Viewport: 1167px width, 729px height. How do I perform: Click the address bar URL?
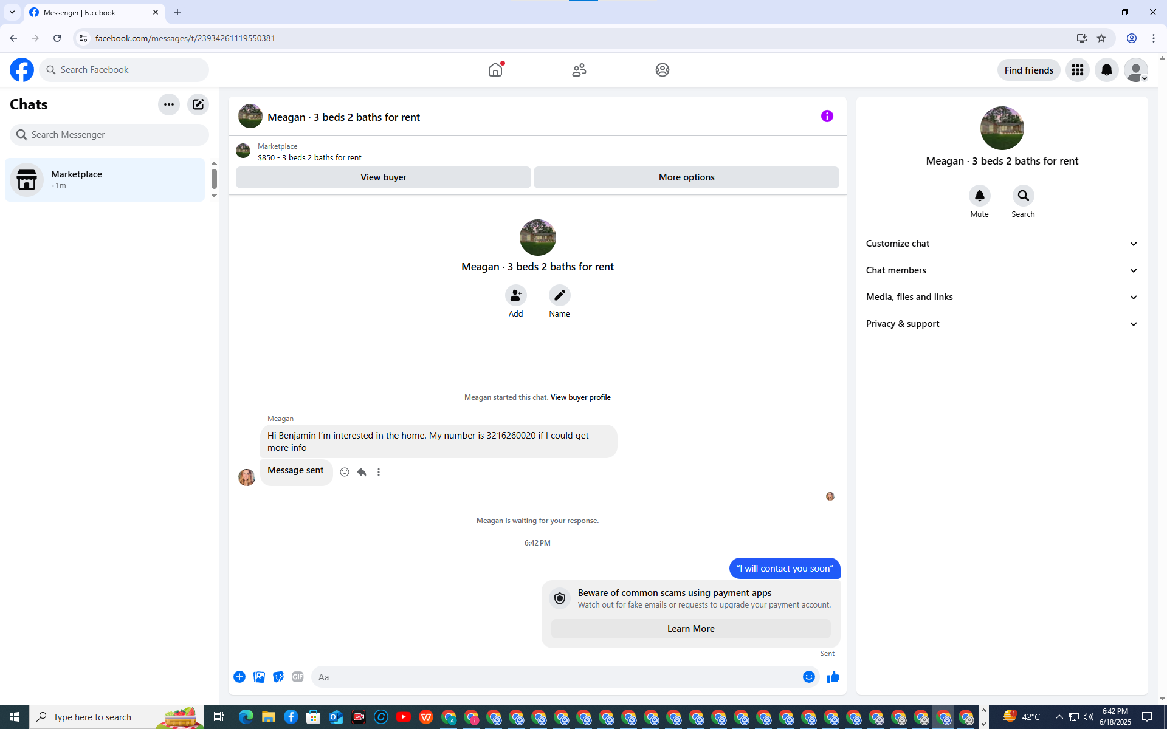185,38
